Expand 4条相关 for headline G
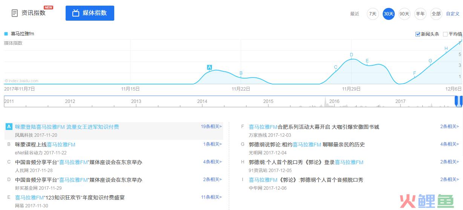 pyautogui.click(x=450, y=144)
